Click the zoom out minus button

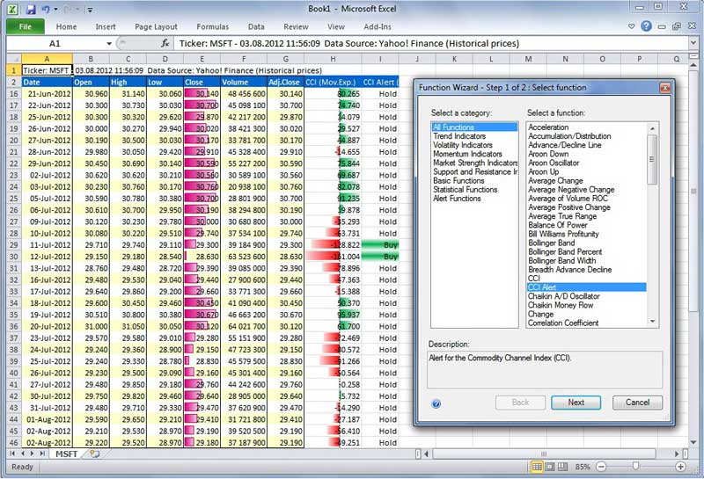(602, 467)
